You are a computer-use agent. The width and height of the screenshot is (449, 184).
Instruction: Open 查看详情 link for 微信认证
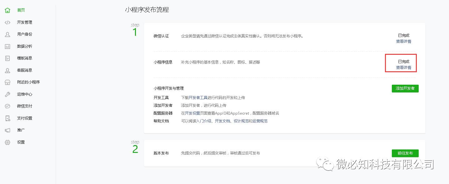pyautogui.click(x=403, y=41)
